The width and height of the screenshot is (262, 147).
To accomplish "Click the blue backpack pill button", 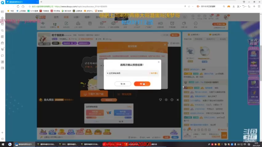I will click(175, 137).
